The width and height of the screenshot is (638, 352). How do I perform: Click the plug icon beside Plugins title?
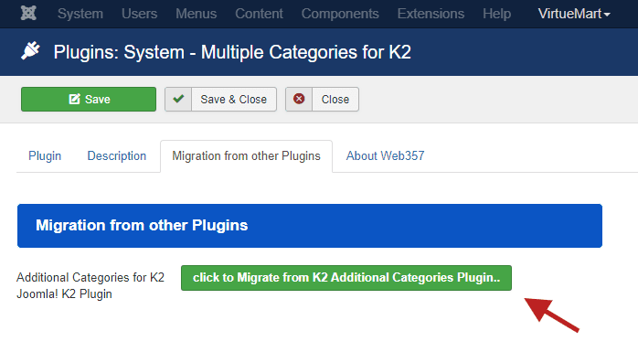pyautogui.click(x=30, y=51)
